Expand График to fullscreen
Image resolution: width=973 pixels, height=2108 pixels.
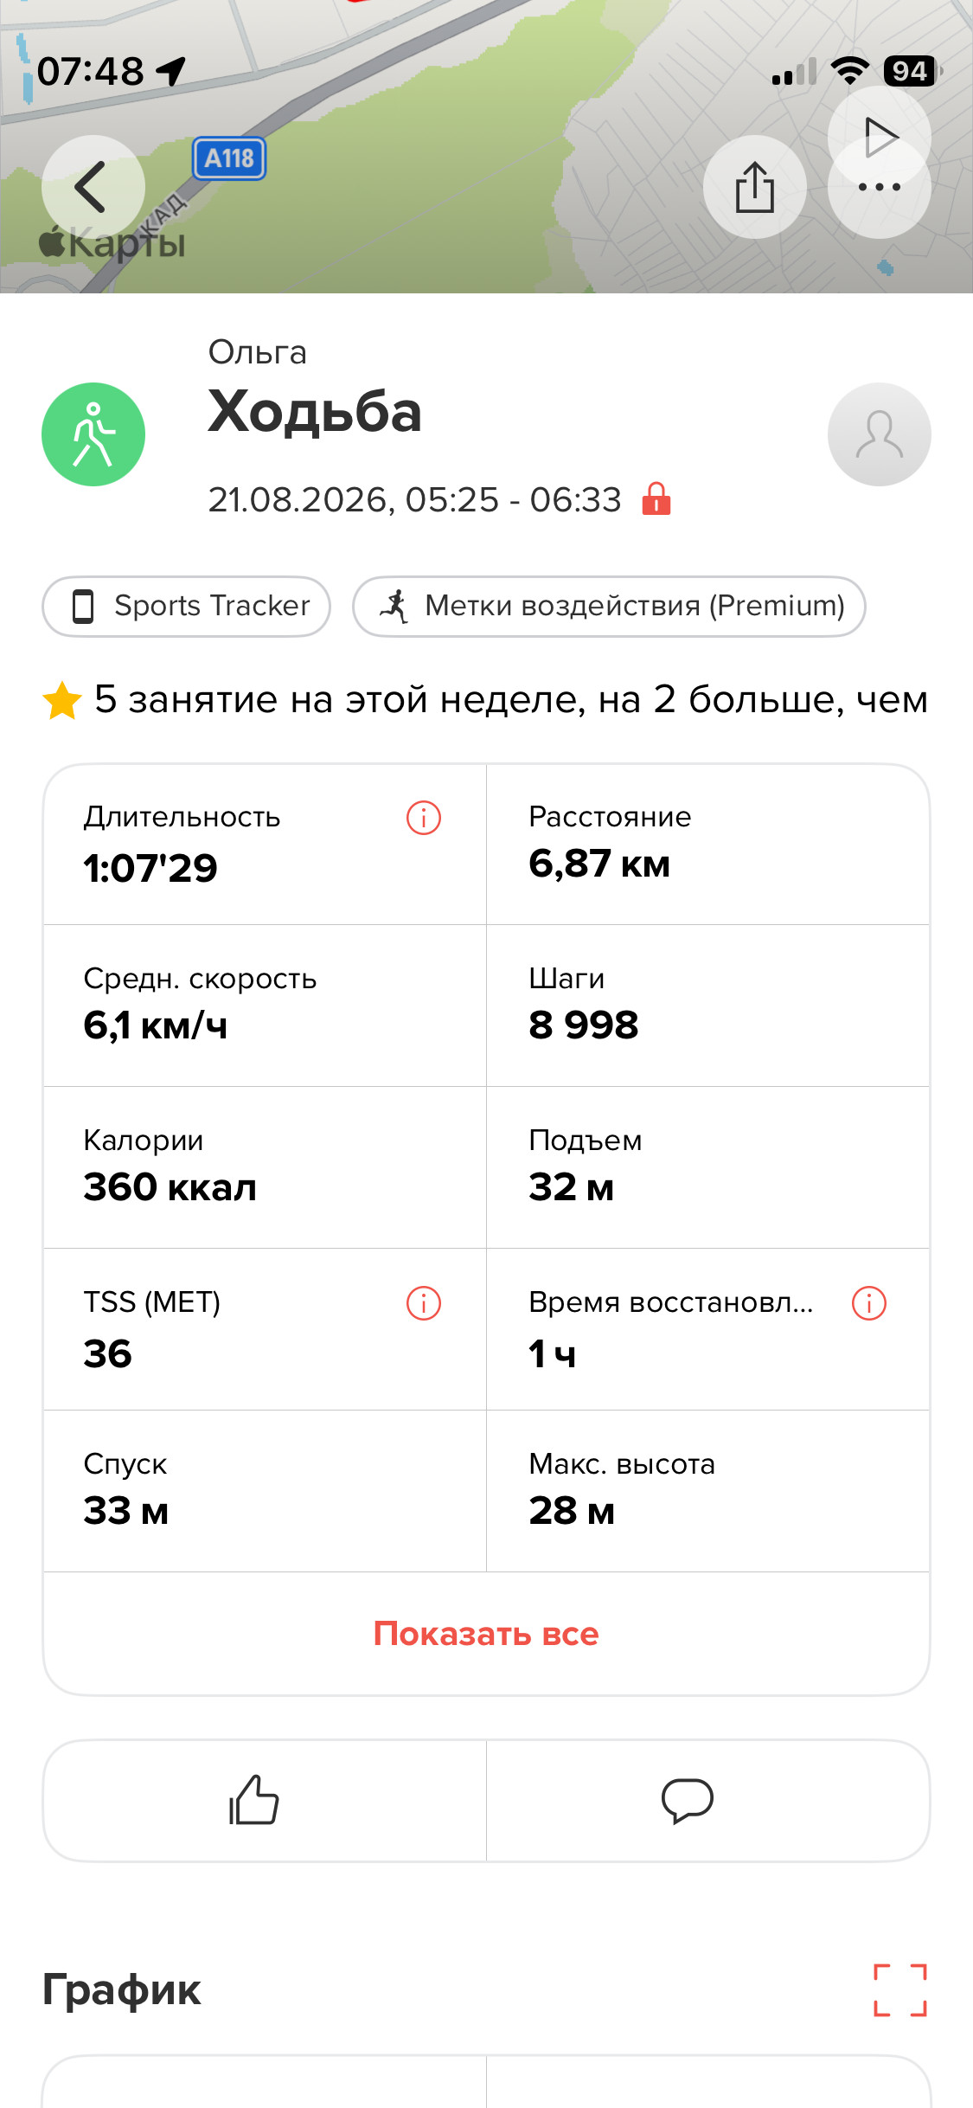[900, 1990]
